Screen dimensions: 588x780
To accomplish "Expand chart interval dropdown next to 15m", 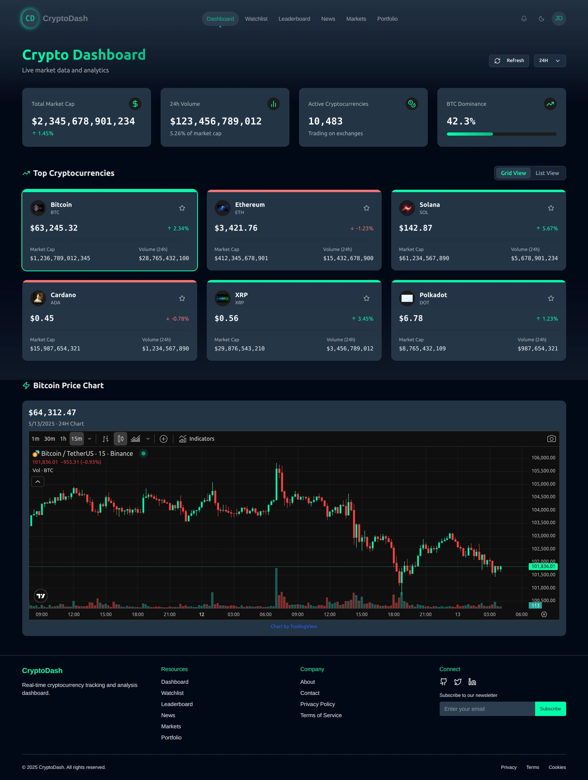I will (x=89, y=439).
